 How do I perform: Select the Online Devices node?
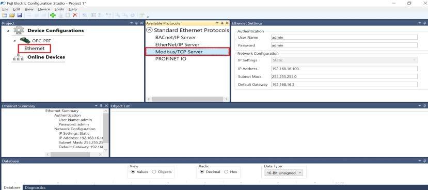click(46, 57)
